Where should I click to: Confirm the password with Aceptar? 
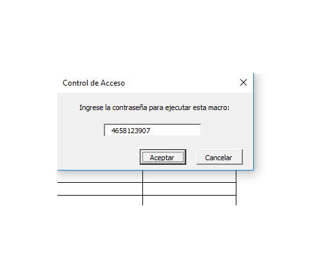click(x=163, y=157)
